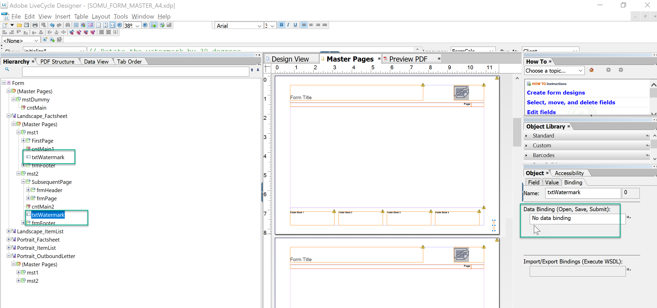Expand Landscape_ItemList tree node
657x308 pixels.
(9, 231)
